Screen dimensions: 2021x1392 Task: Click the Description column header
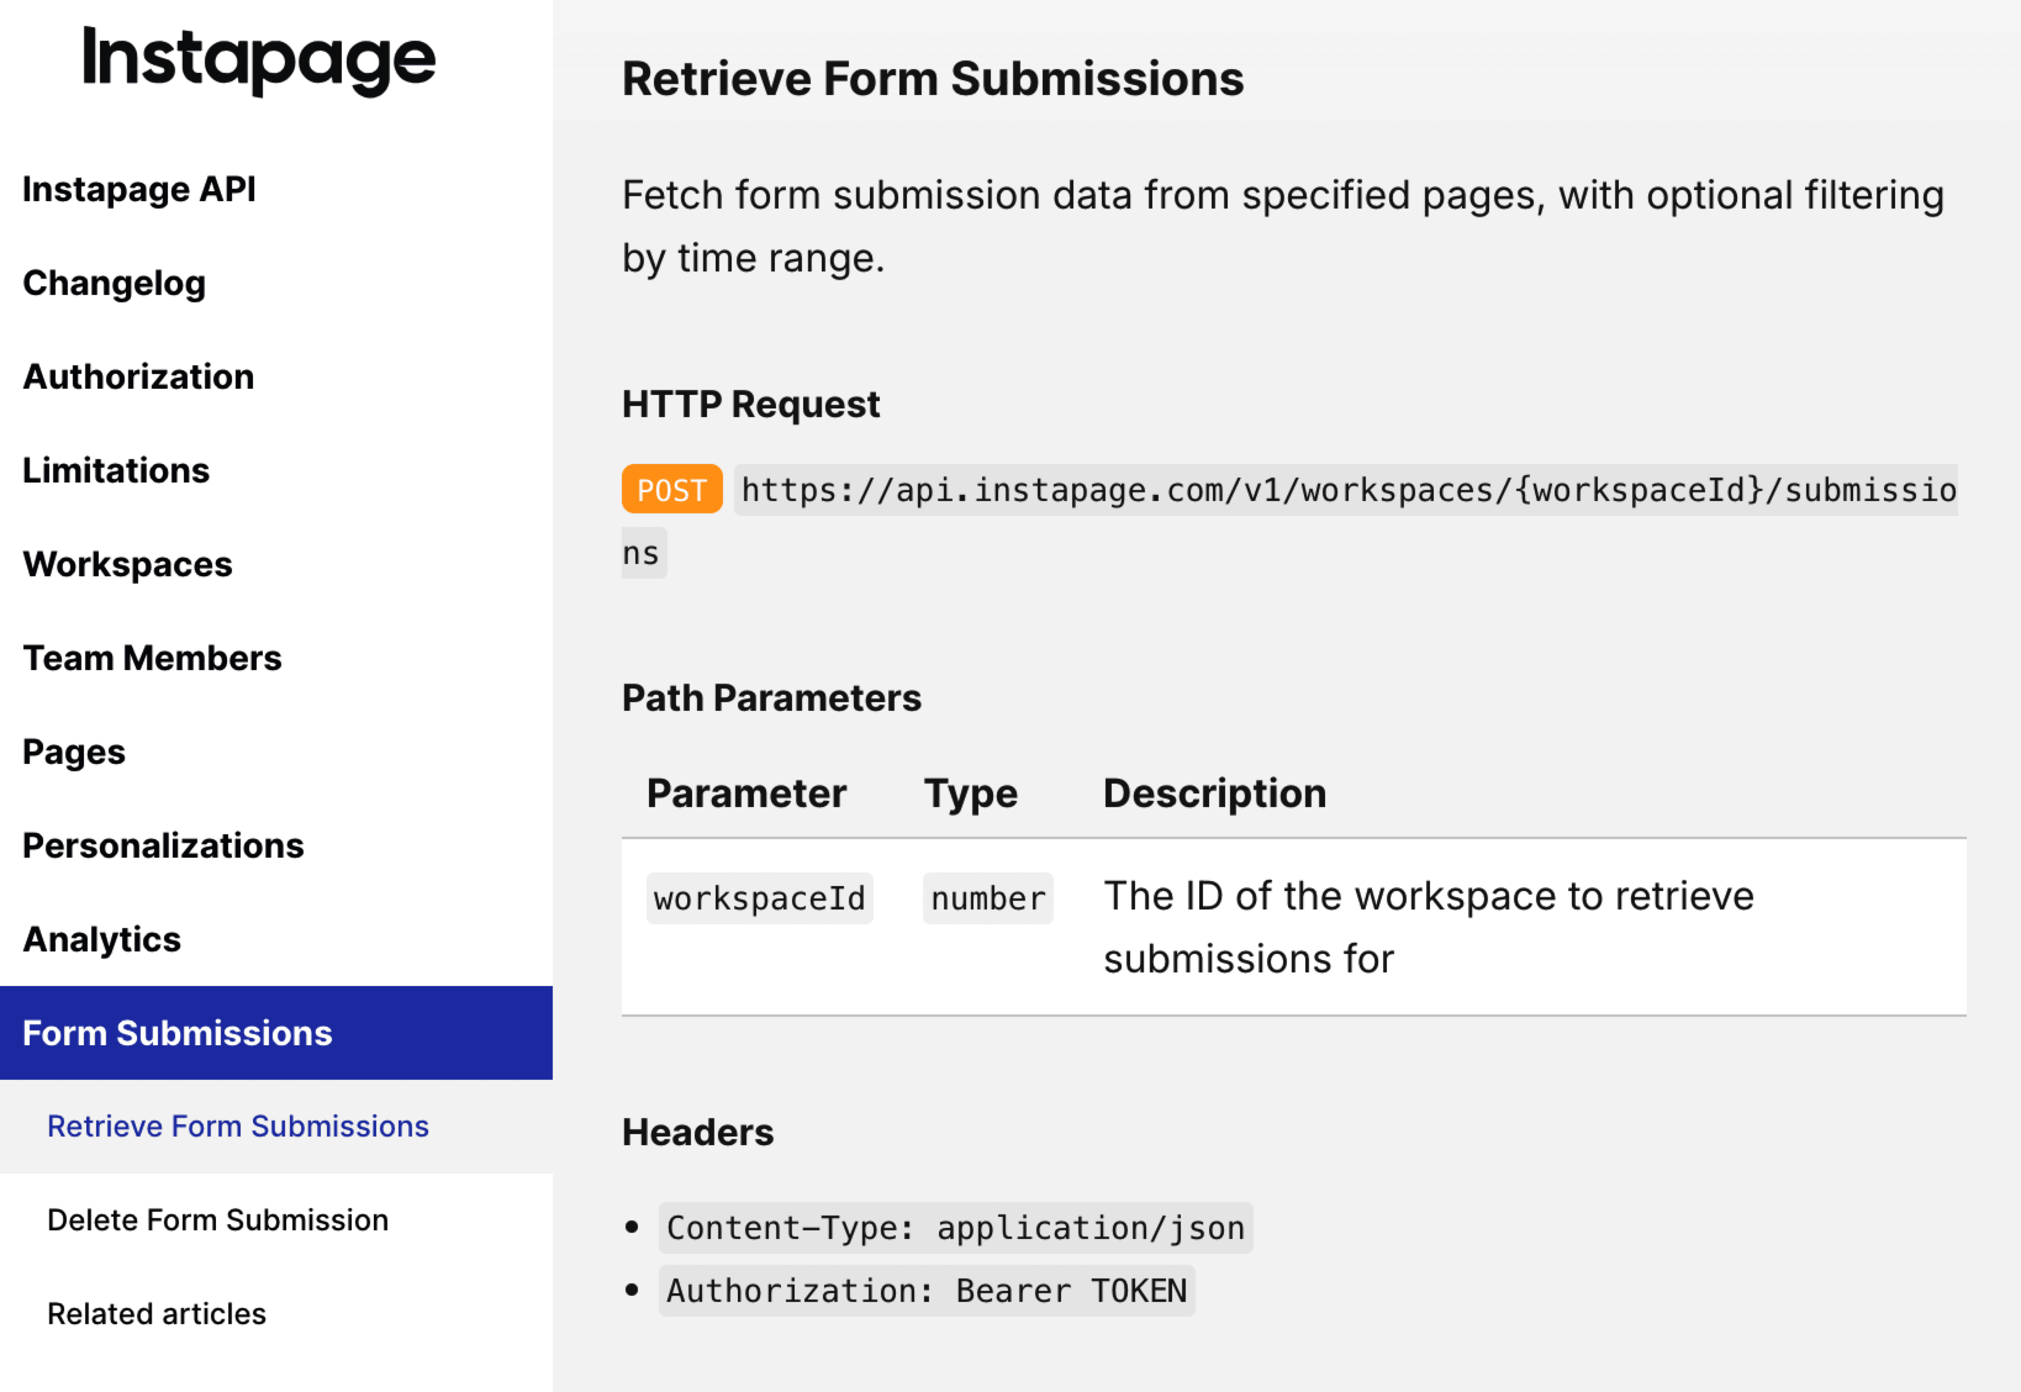(x=1215, y=793)
